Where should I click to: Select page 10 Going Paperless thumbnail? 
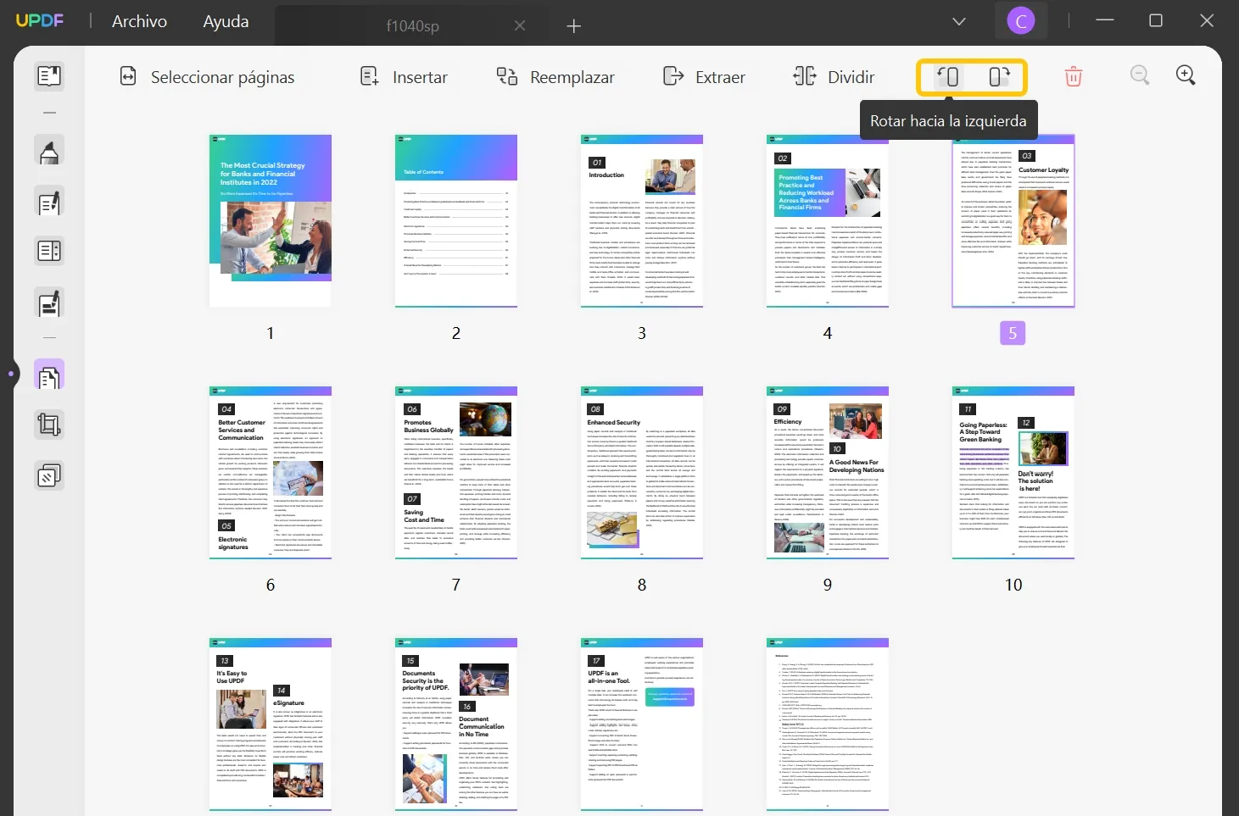tap(1013, 472)
